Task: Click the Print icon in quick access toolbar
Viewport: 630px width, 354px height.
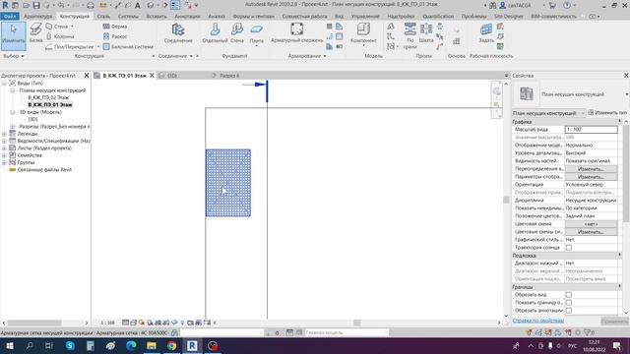Action: tap(91, 5)
